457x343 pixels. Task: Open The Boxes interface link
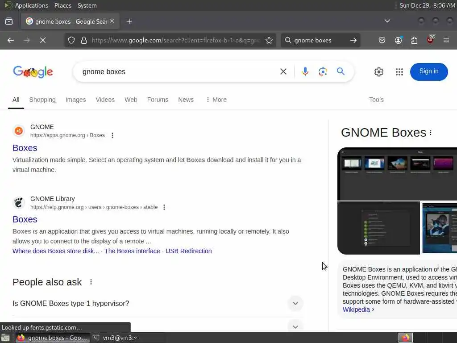(132, 251)
